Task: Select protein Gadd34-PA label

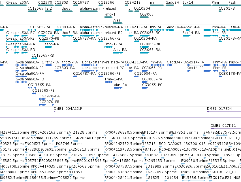Action: click(177, 62)
